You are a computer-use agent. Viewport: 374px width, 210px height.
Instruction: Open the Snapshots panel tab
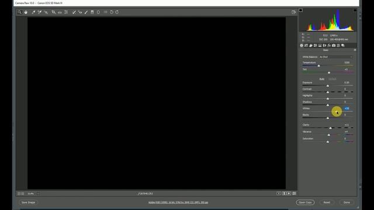point(343,45)
